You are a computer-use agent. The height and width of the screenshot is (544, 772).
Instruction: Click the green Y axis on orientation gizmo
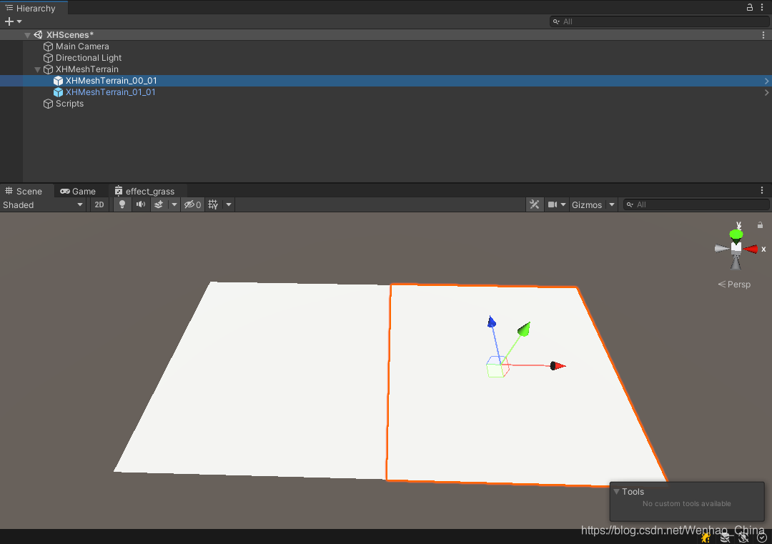(736, 234)
